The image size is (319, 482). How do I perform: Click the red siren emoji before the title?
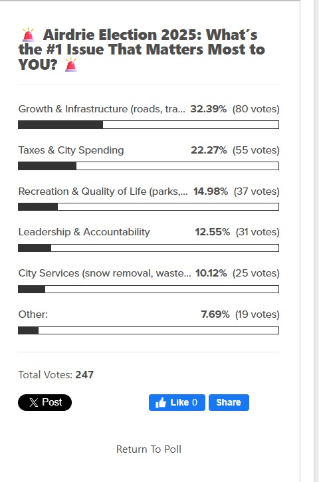point(29,35)
